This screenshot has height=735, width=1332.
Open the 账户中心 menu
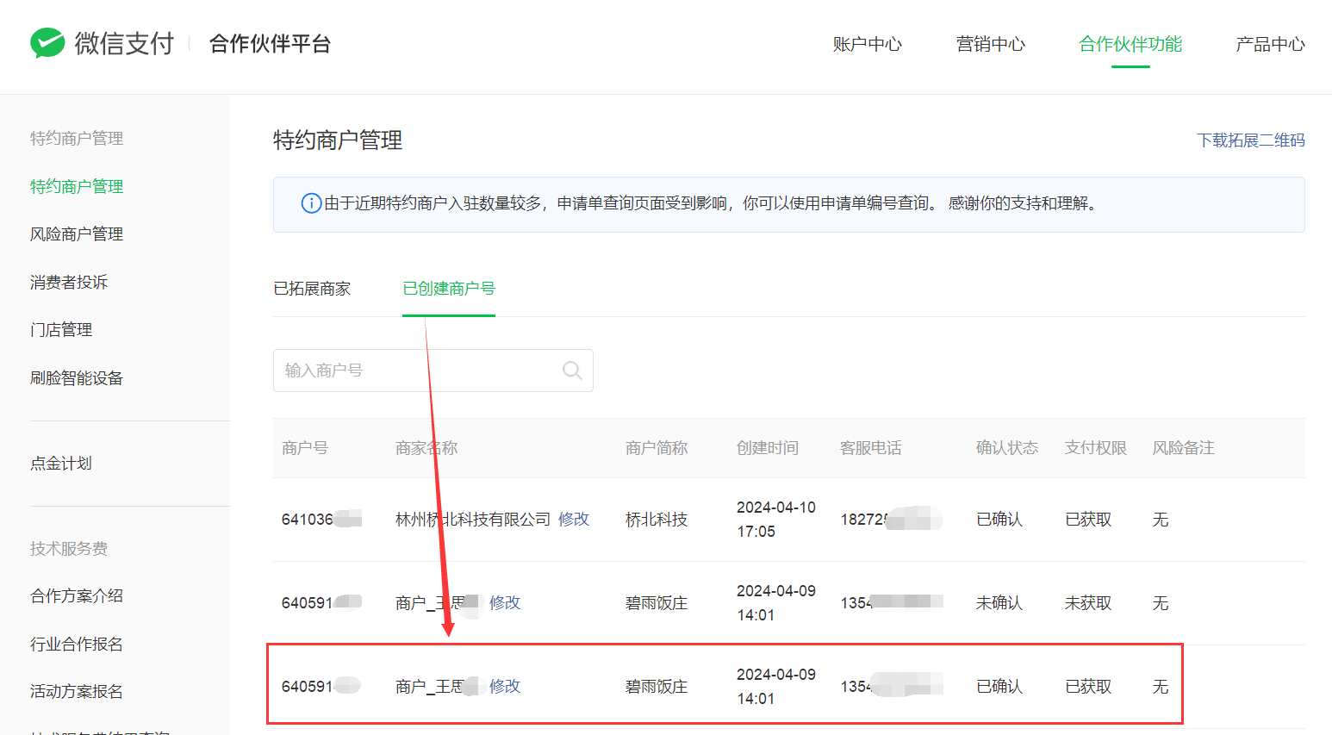867,44
